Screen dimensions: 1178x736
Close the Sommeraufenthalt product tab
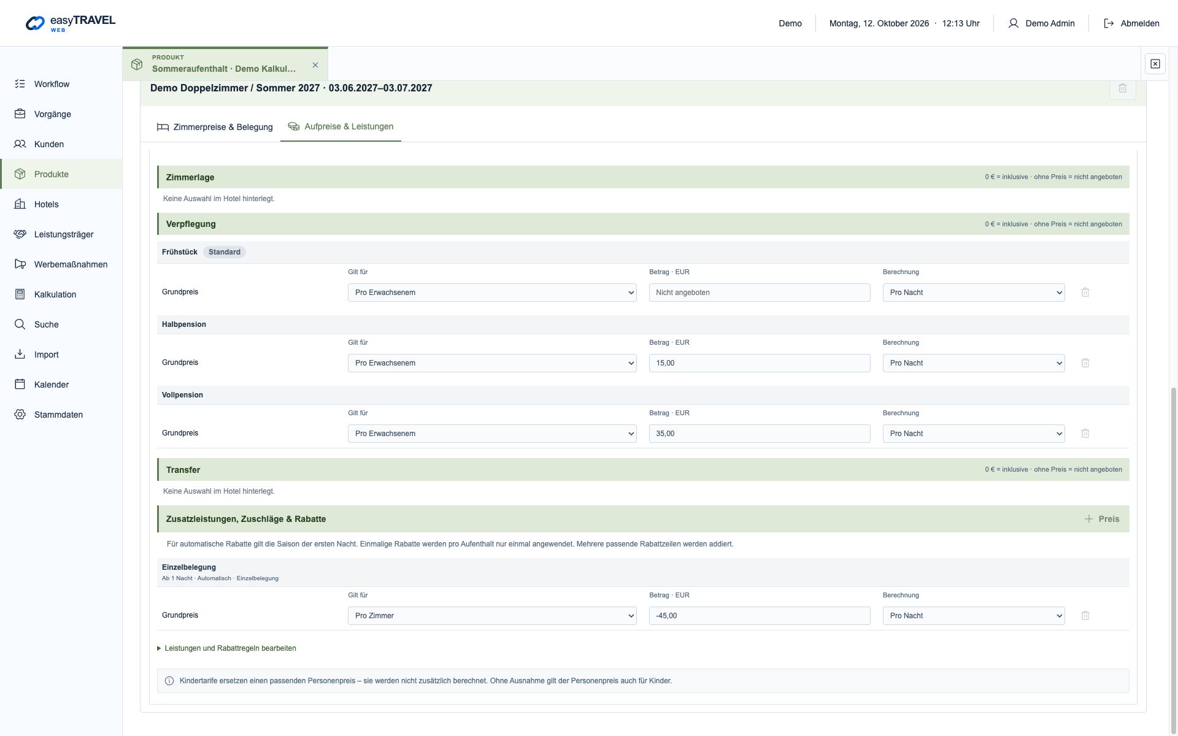pyautogui.click(x=315, y=65)
